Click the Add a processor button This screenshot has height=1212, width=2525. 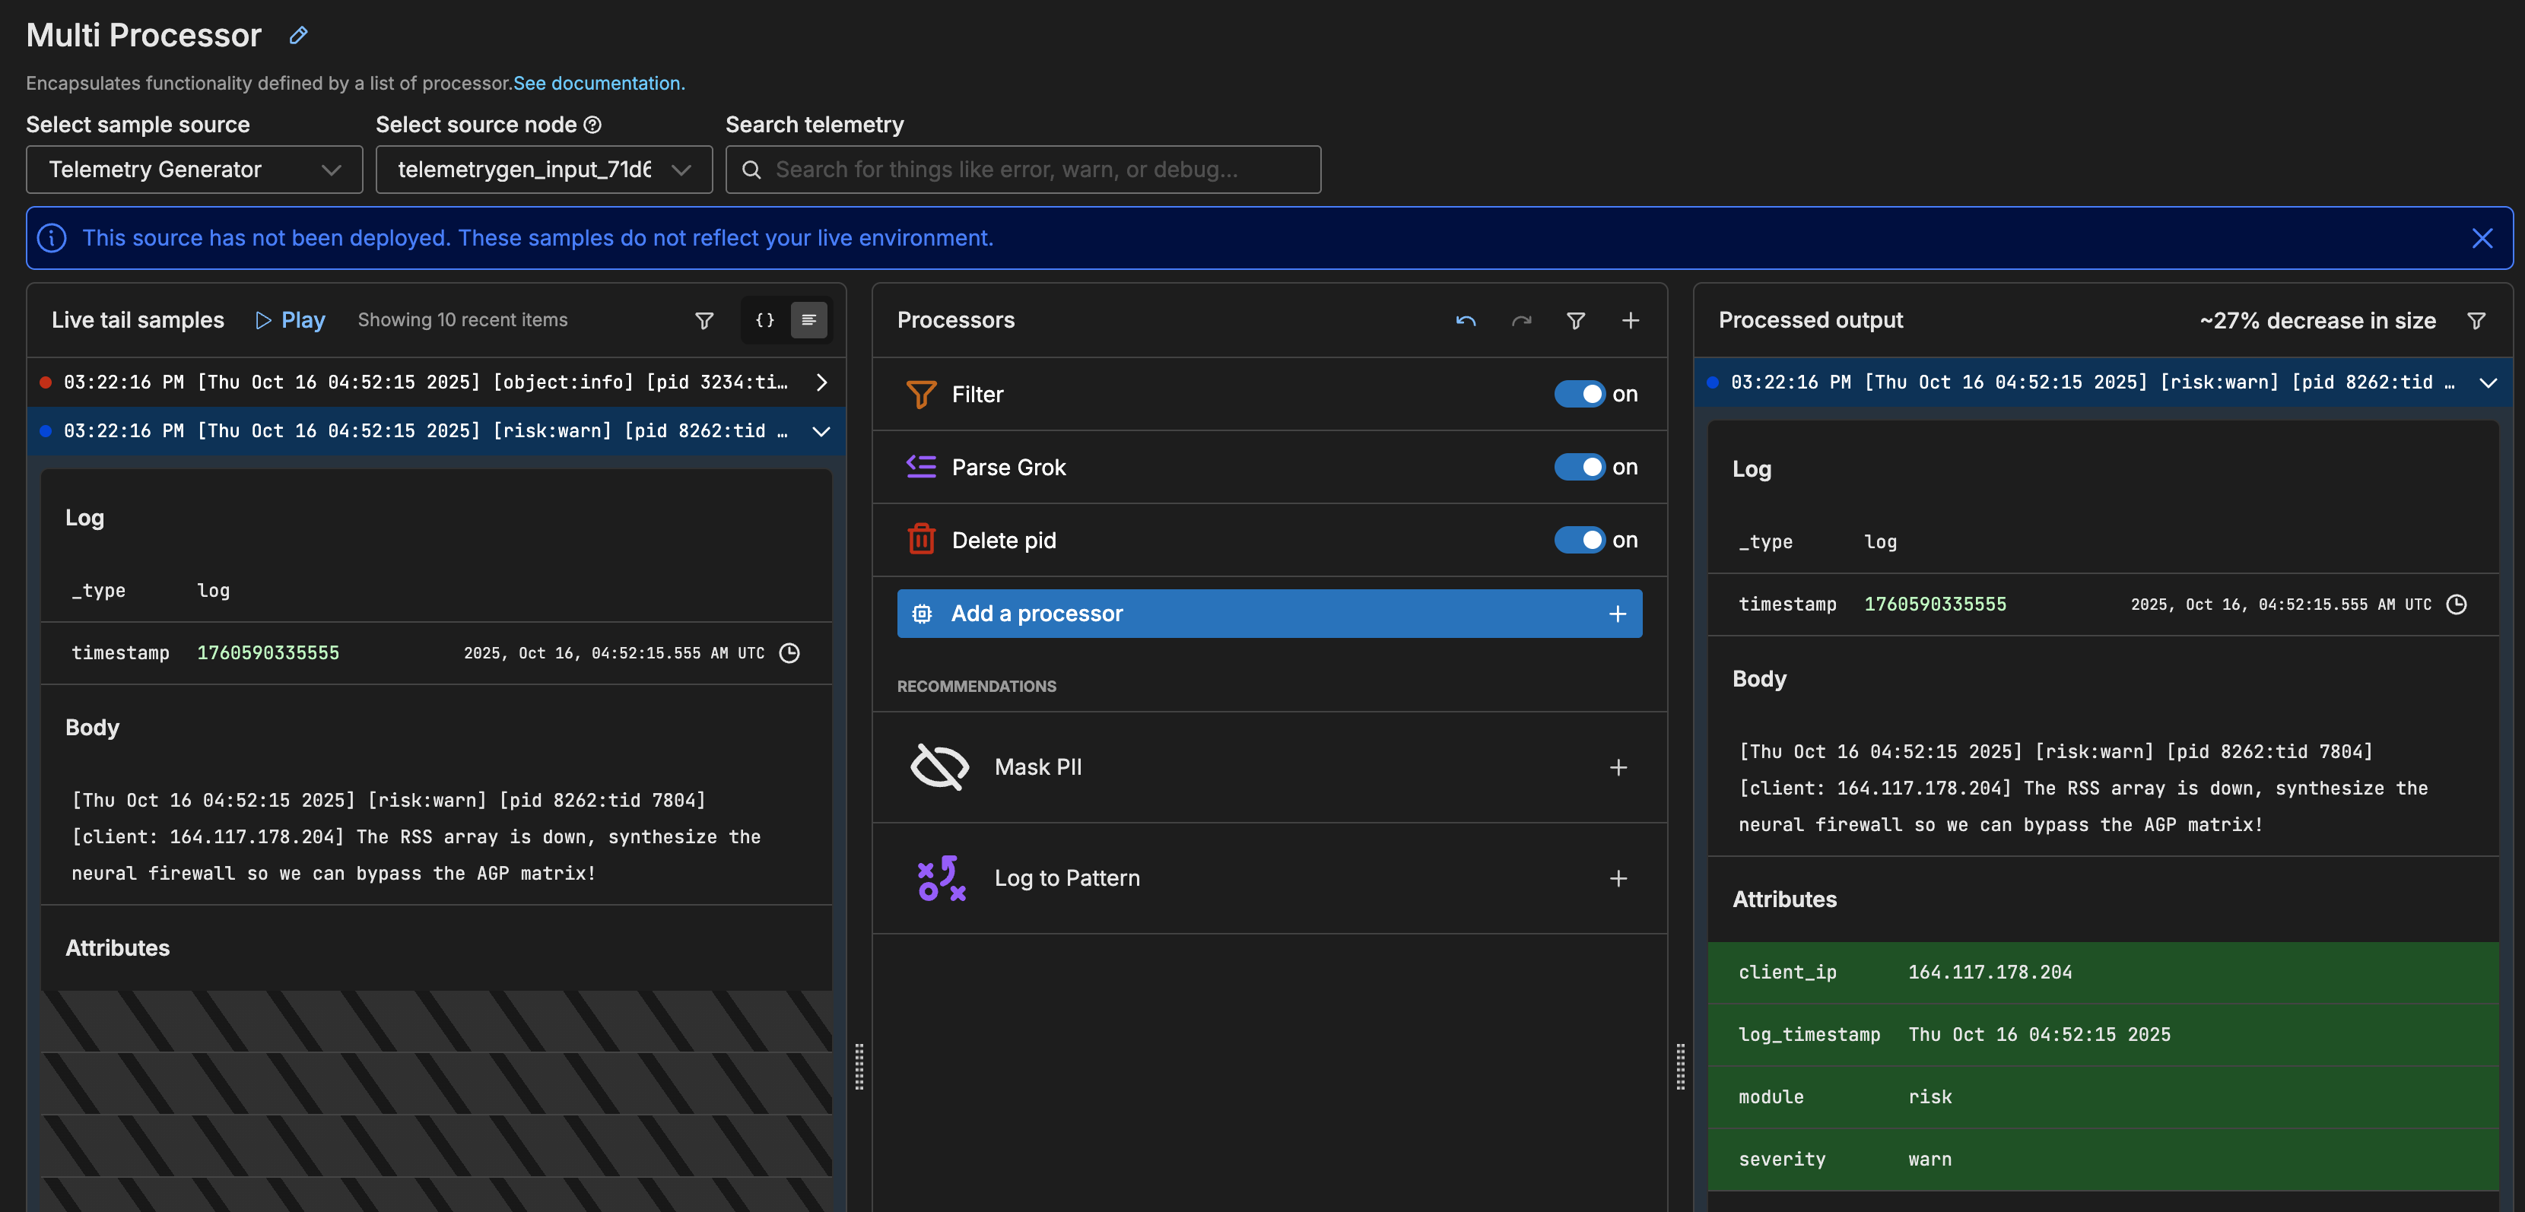tap(1269, 614)
